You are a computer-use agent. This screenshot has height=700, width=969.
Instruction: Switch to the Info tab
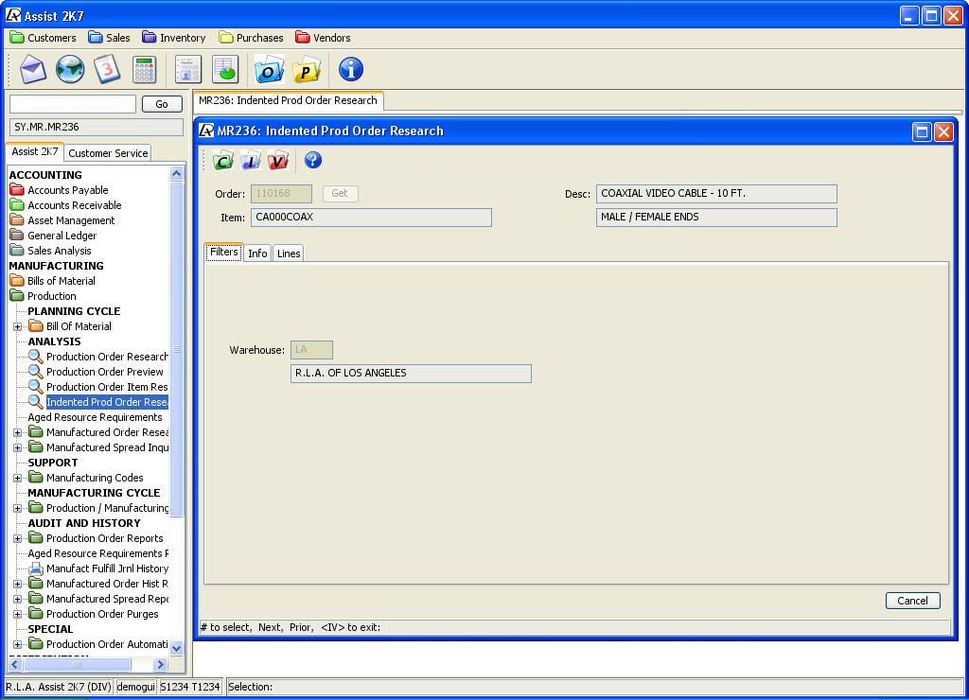pyautogui.click(x=257, y=254)
